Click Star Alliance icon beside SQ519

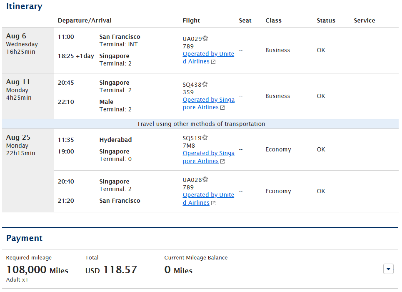(205, 138)
